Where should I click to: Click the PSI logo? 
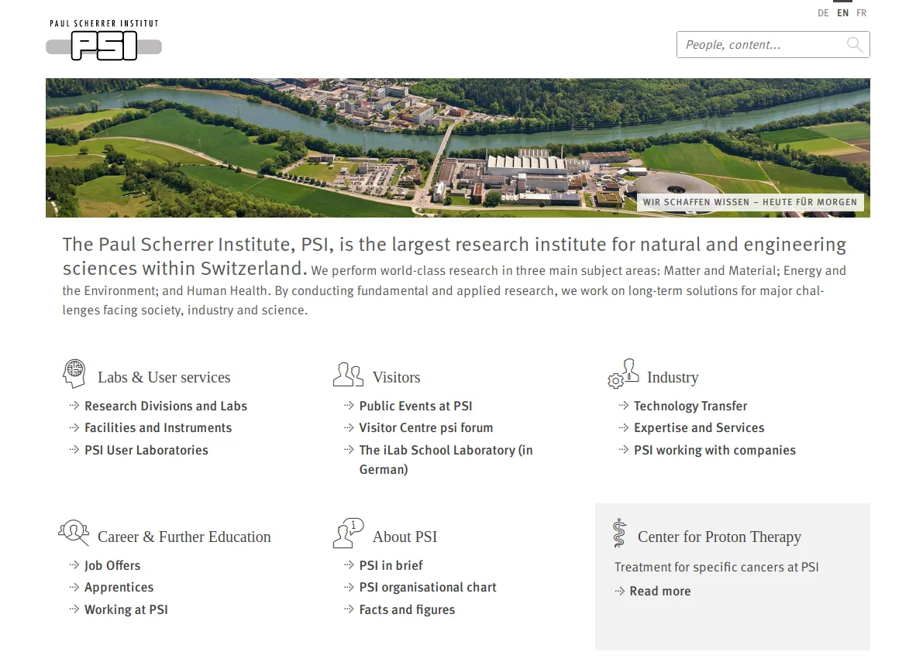coord(104,39)
